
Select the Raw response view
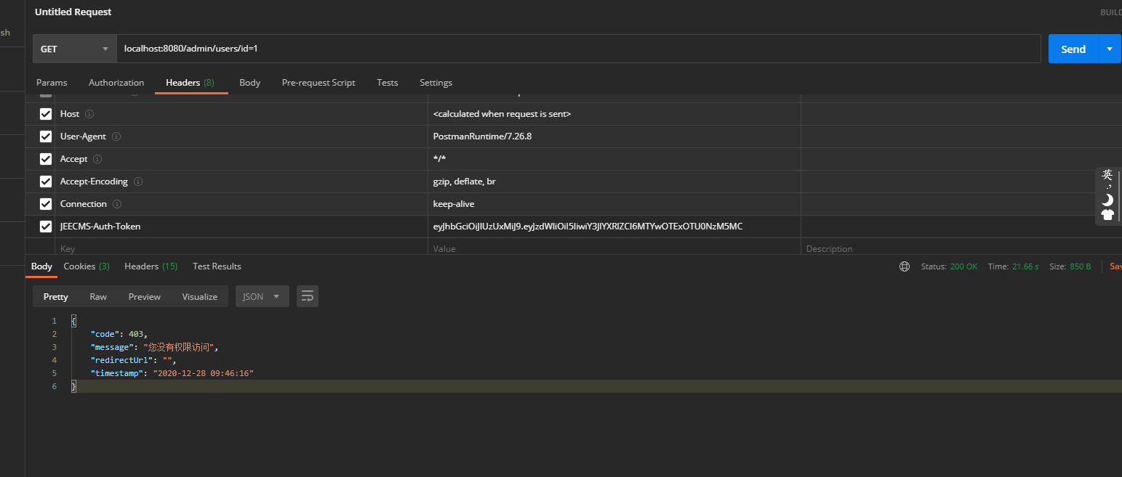coord(98,296)
